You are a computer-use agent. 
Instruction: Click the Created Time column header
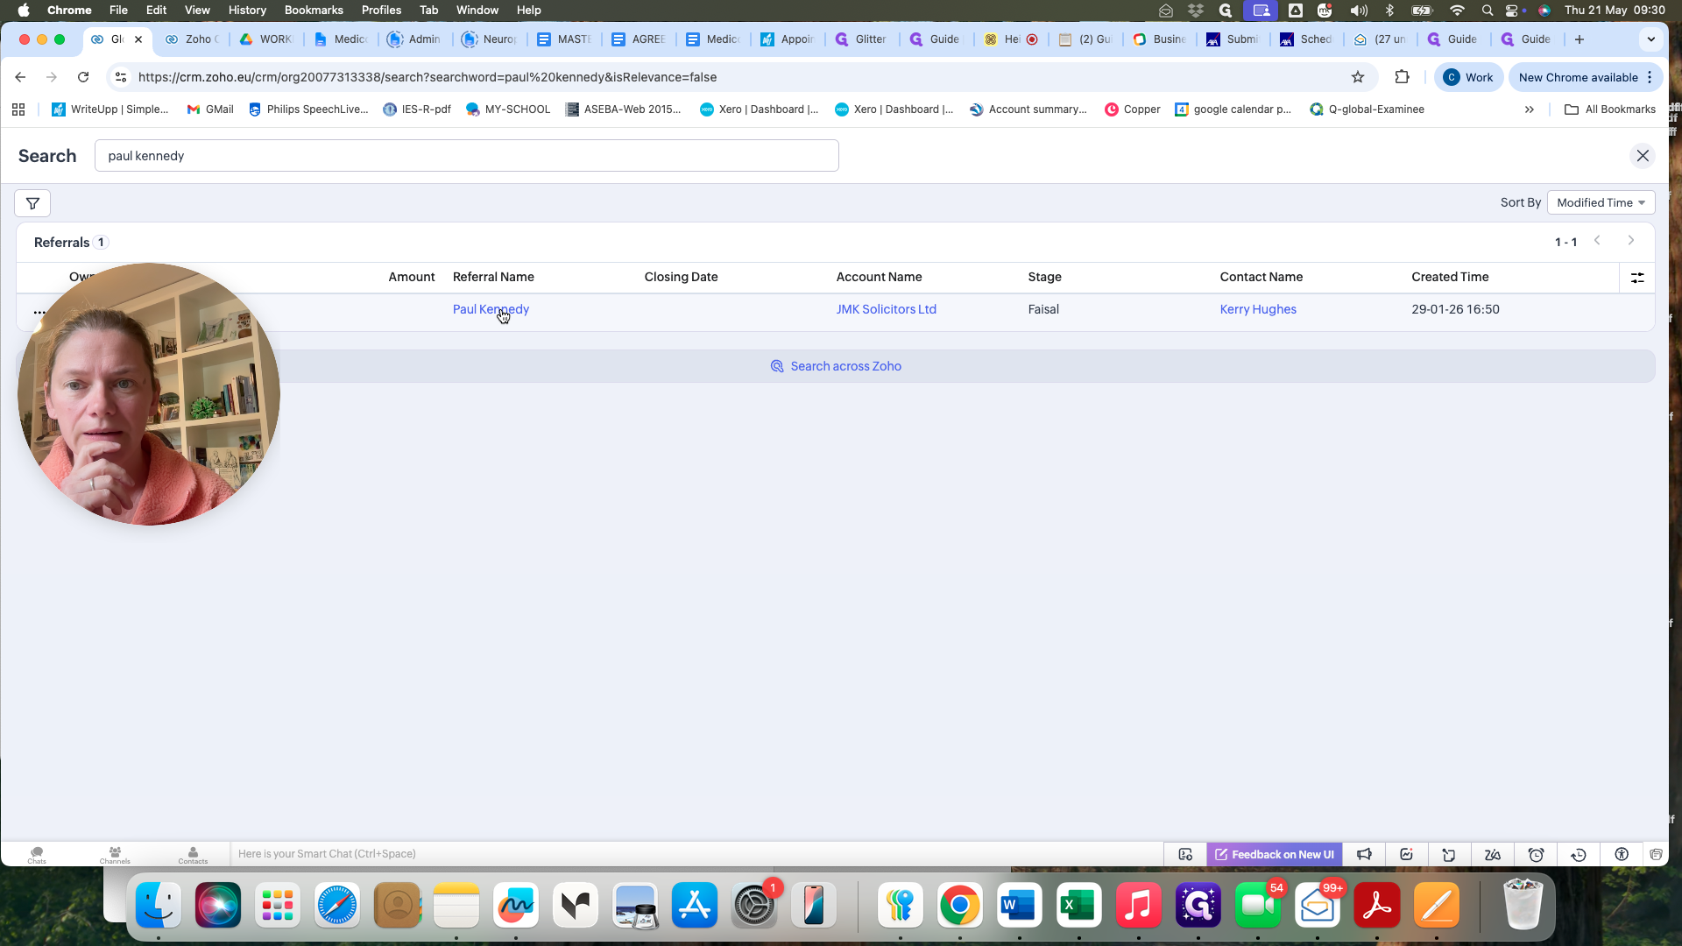pyautogui.click(x=1450, y=277)
